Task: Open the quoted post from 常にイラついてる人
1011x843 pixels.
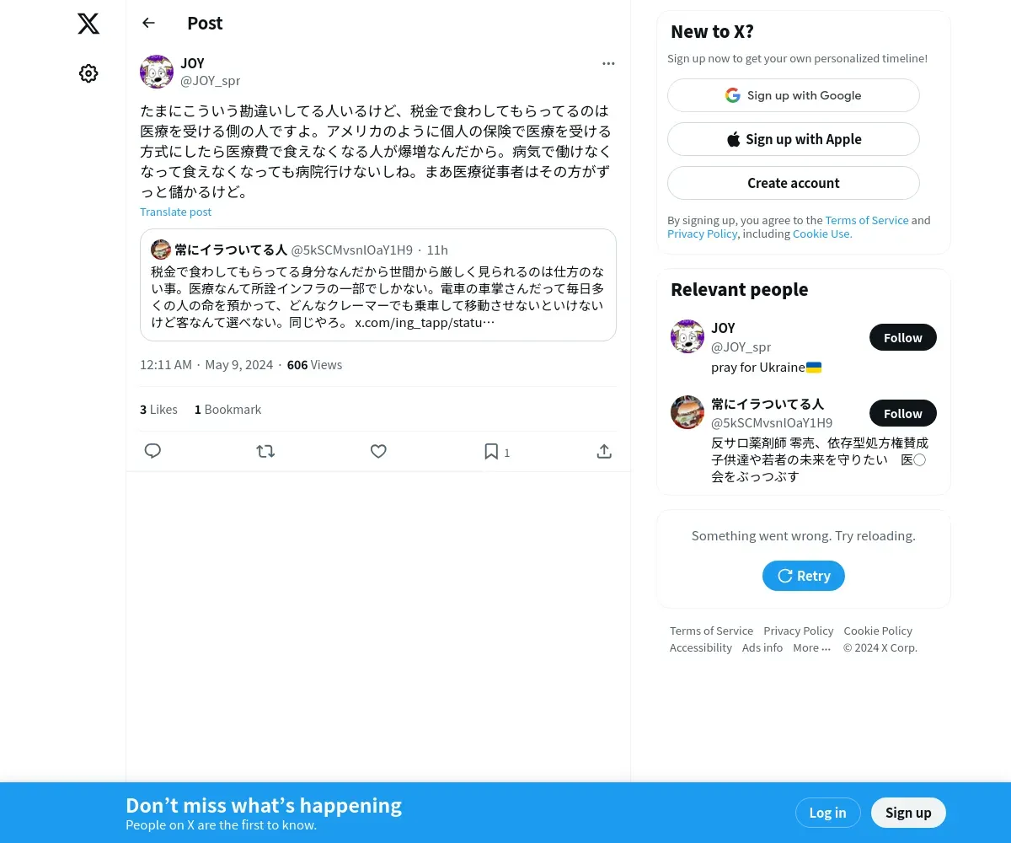Action: (378, 285)
